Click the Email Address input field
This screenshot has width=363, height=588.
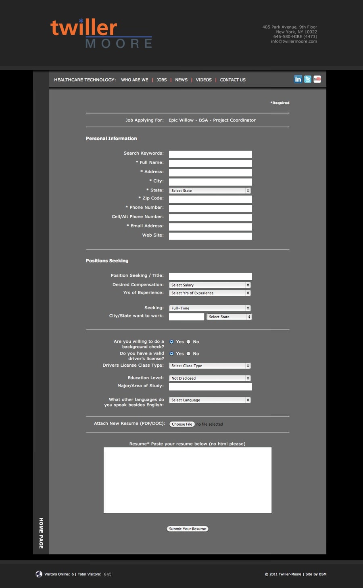pos(211,227)
